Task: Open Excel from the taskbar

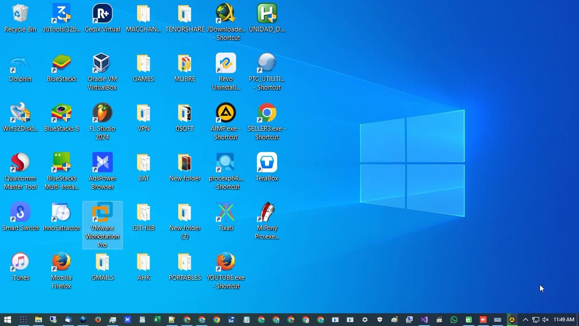Action: [157, 320]
